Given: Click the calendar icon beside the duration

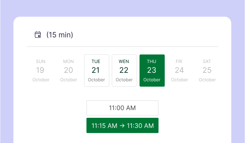Looking at the screenshot, I should click(x=38, y=35).
